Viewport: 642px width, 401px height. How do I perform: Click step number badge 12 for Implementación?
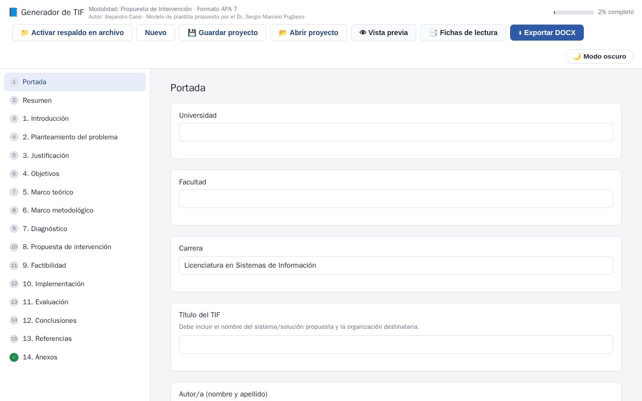click(14, 284)
